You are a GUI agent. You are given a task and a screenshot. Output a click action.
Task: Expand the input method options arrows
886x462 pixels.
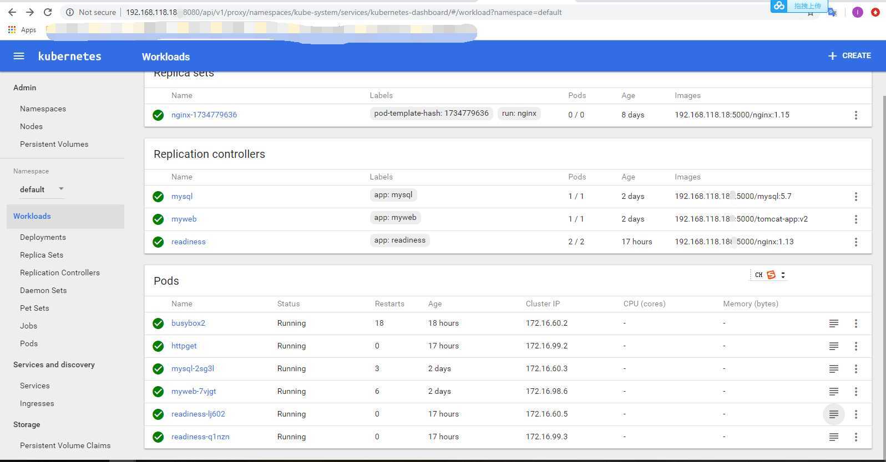click(x=783, y=275)
